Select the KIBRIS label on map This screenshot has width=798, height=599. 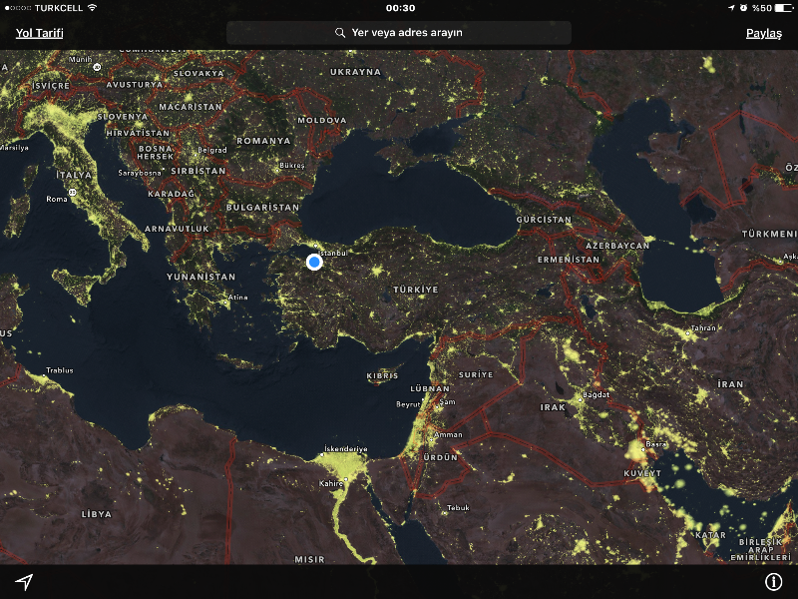382,375
